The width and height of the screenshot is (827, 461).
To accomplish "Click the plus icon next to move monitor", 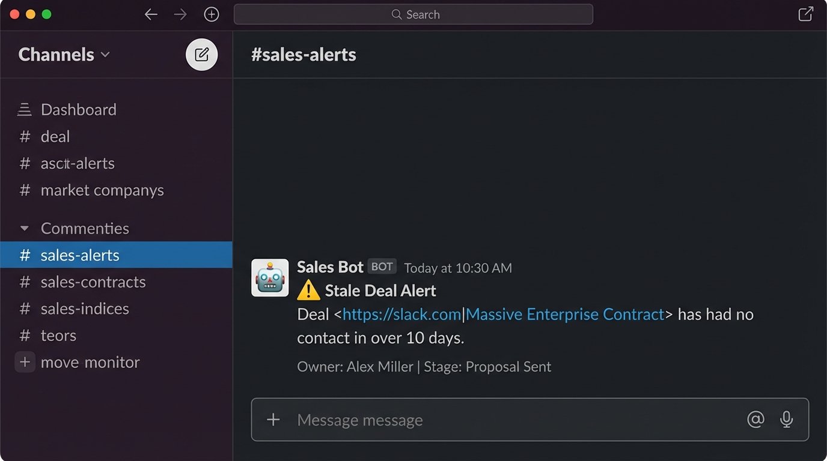I will point(24,362).
